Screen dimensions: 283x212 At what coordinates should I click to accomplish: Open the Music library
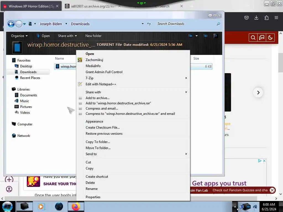24,101
